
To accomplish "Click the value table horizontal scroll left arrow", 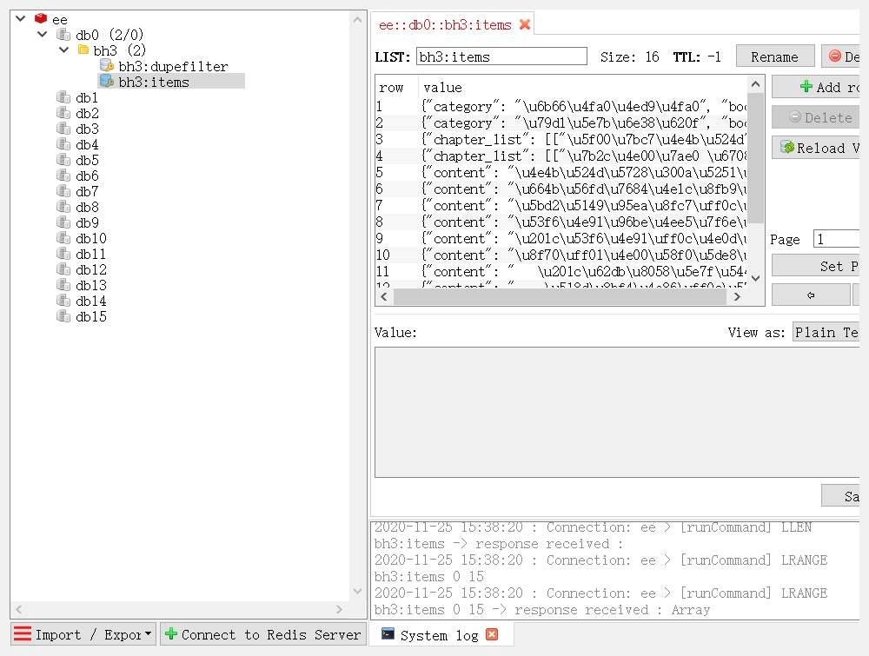I will pos(384,296).
